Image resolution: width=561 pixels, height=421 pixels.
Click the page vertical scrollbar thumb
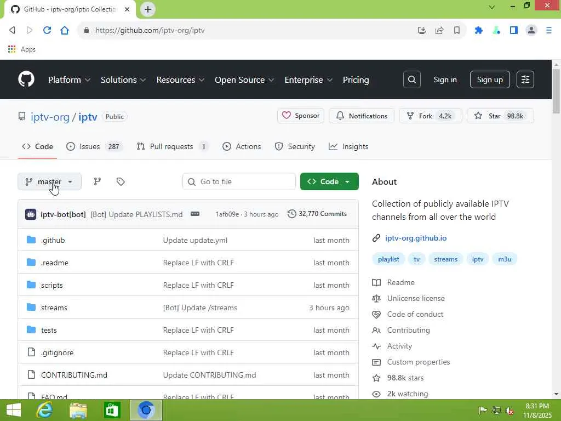(x=556, y=92)
